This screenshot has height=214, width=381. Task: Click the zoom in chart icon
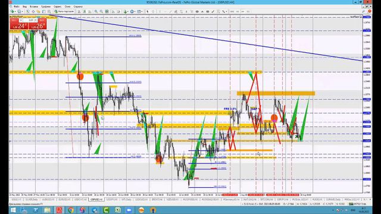point(96,11)
